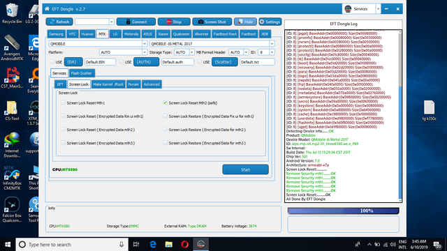Open CS-Tool folder on desktop
447x251 pixels.
coord(12,110)
